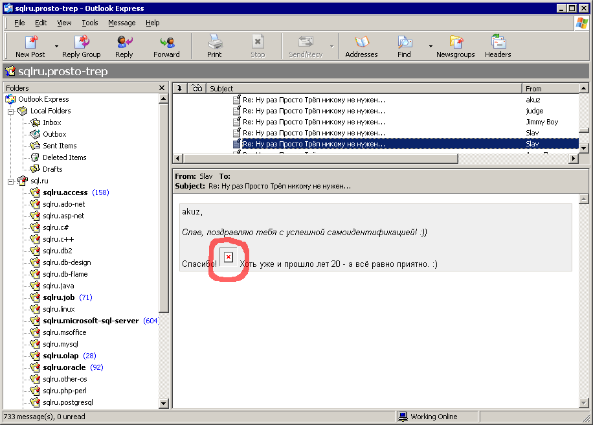Image resolution: width=593 pixels, height=425 pixels.
Task: Open the Find dropdown arrow
Action: (x=431, y=47)
